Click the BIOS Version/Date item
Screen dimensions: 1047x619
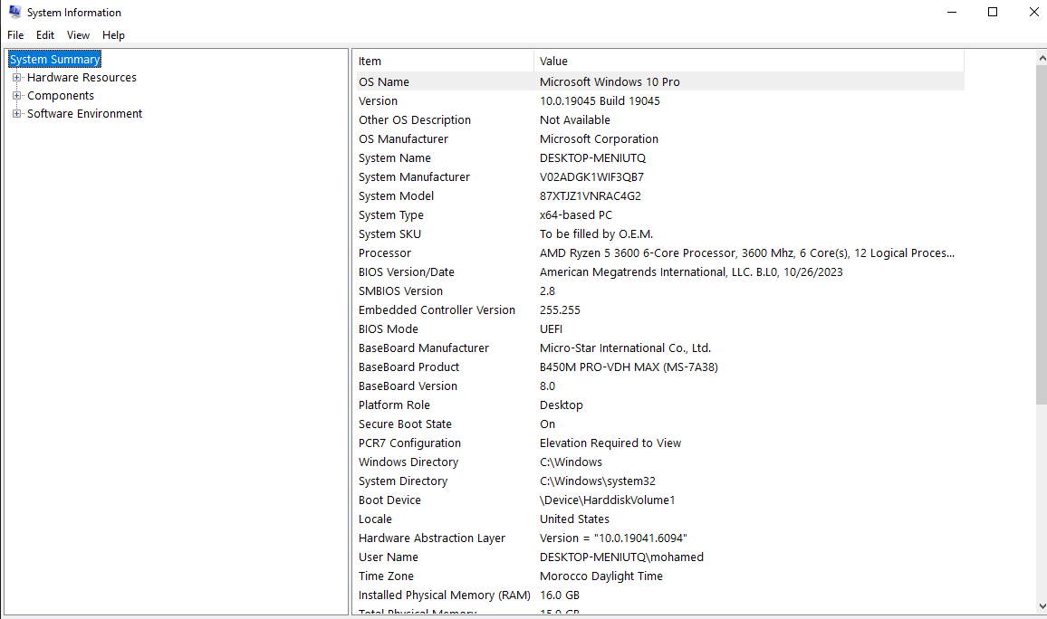pyautogui.click(x=406, y=272)
